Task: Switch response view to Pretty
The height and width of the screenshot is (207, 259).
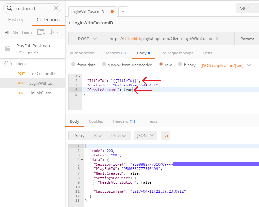Action: pyautogui.click(x=79, y=135)
